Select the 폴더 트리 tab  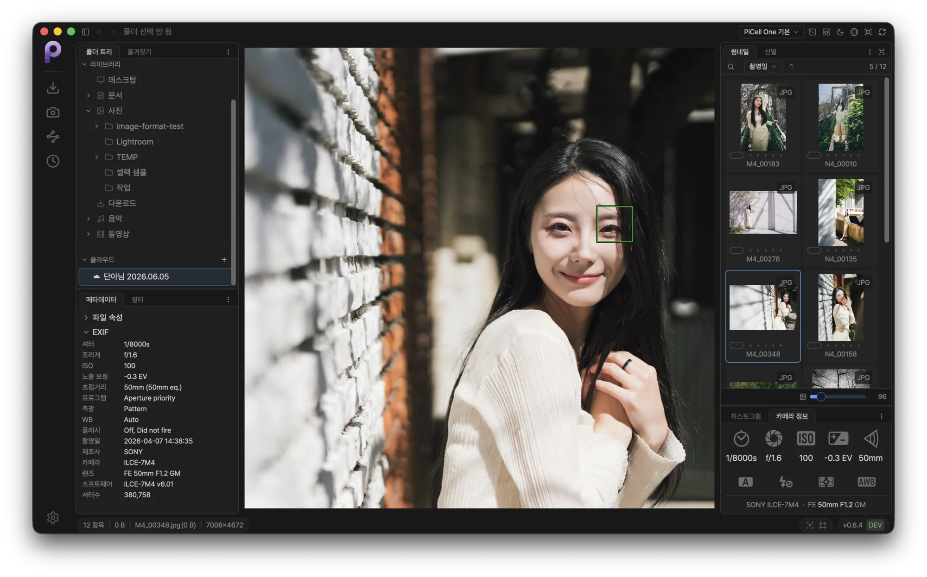pos(99,52)
